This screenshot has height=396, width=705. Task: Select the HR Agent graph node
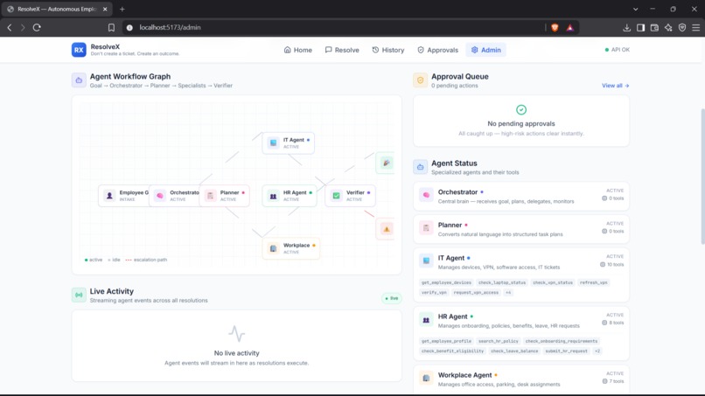pos(290,196)
